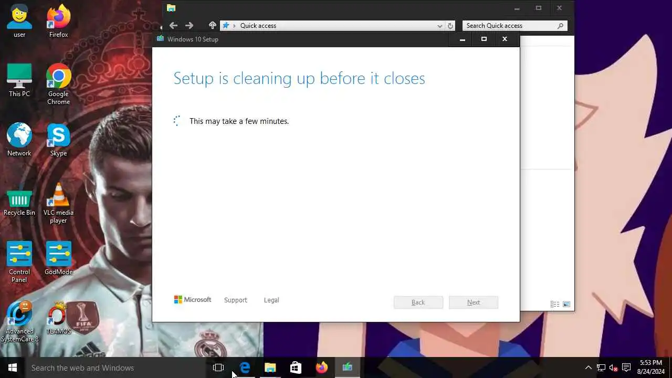Open File Explorer taskbar icon
This screenshot has height=378, width=672.
click(270, 367)
